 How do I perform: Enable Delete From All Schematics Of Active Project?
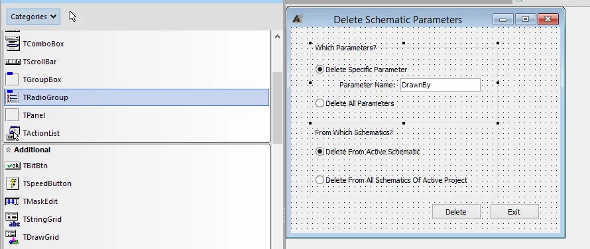(x=320, y=179)
